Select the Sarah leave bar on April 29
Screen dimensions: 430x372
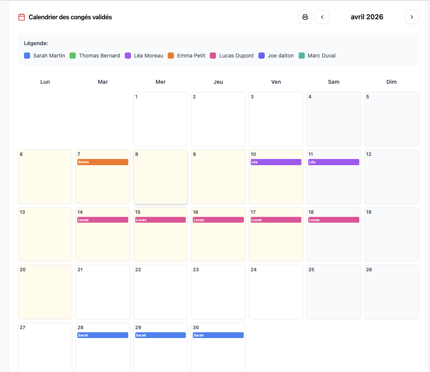160,335
